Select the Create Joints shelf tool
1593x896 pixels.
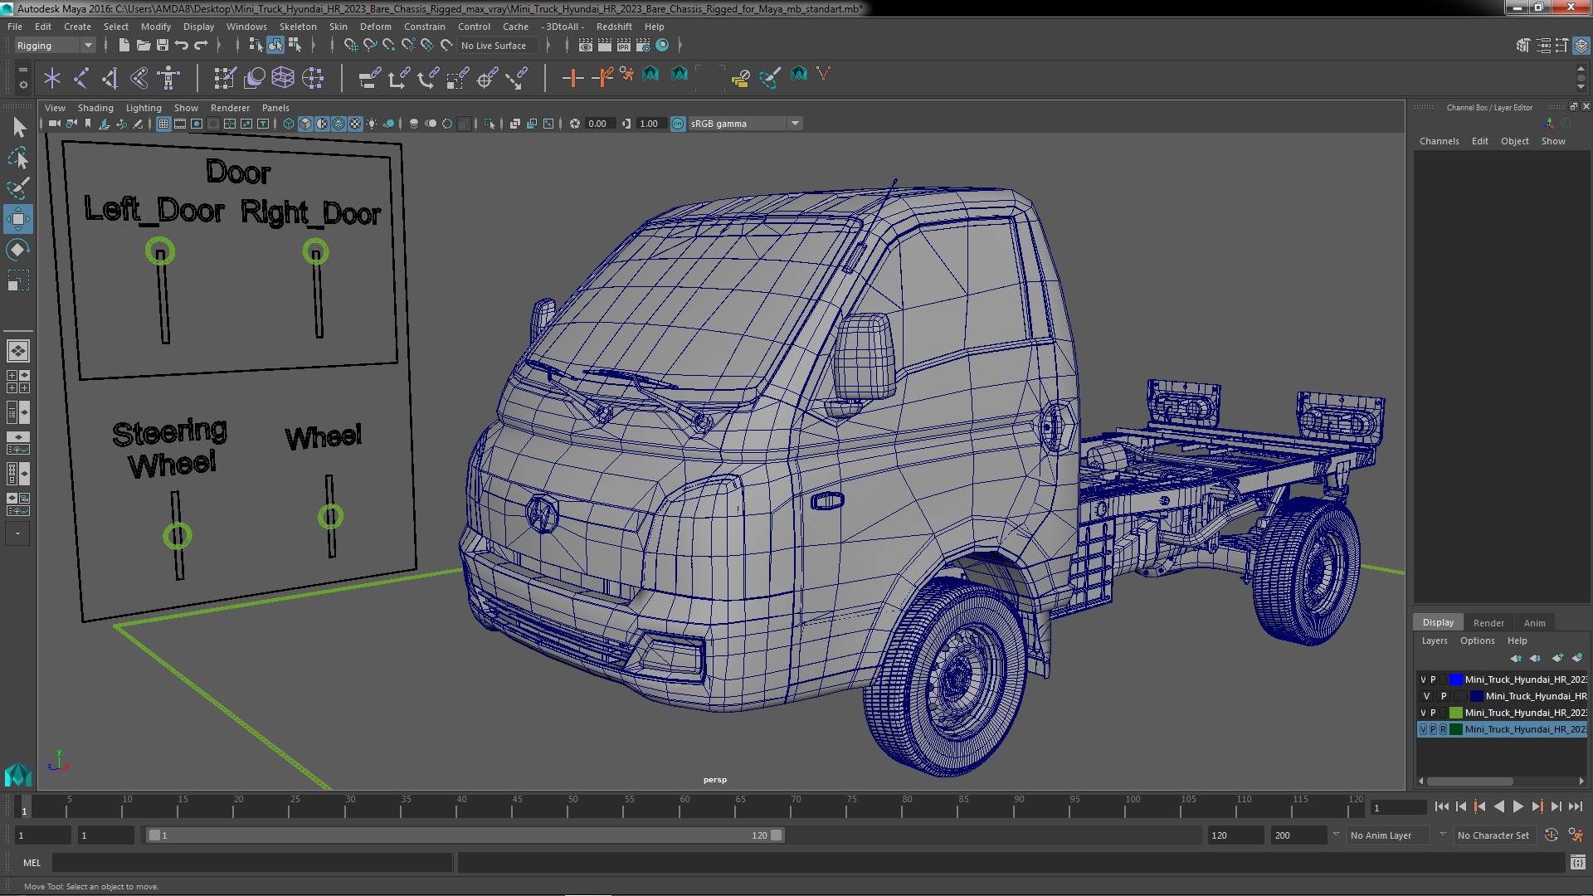click(x=81, y=78)
